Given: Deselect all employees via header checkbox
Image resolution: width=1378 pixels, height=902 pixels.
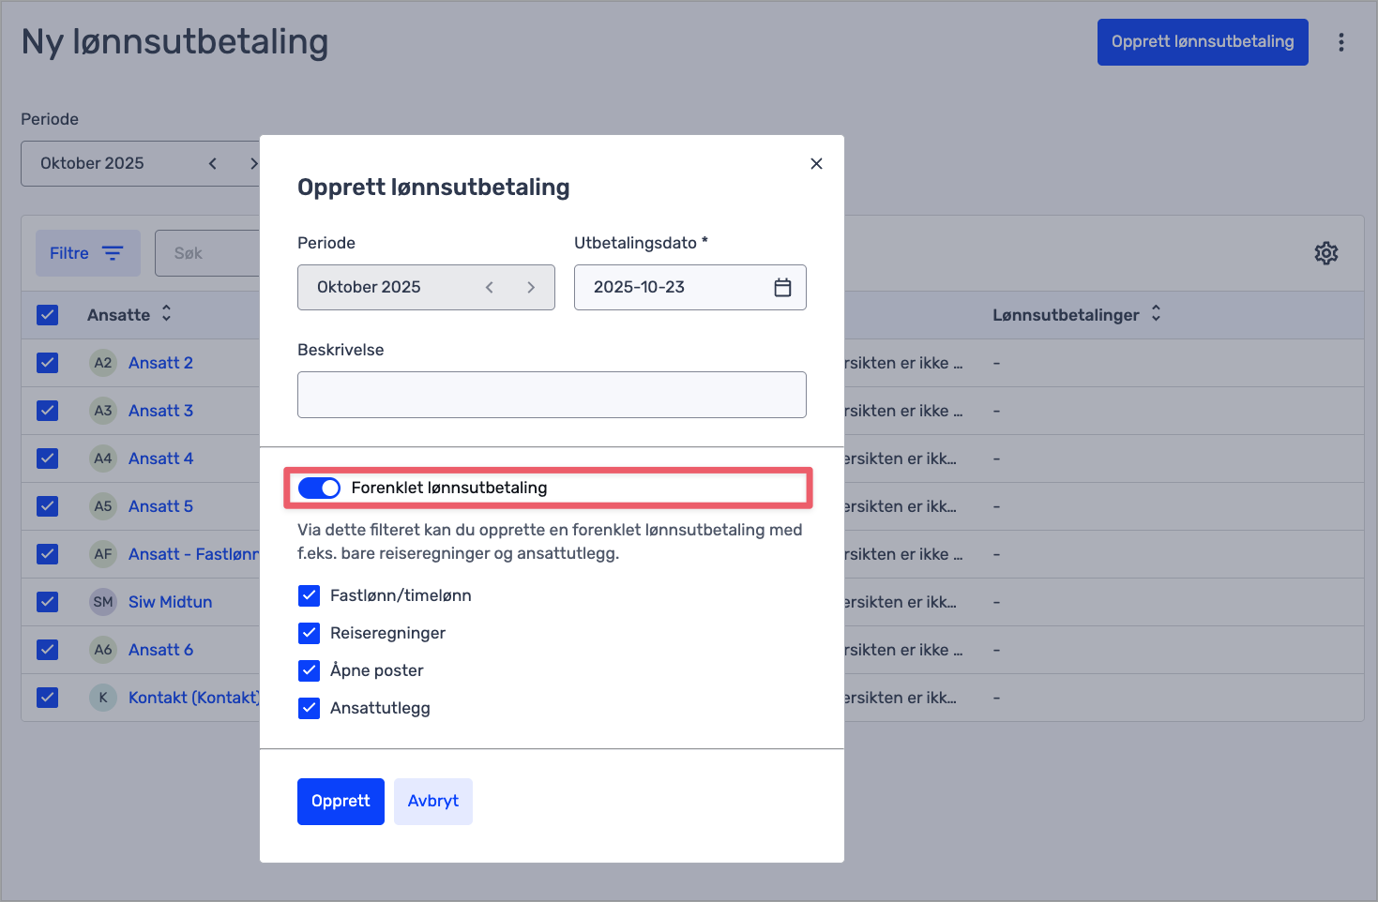Looking at the screenshot, I should [48, 315].
